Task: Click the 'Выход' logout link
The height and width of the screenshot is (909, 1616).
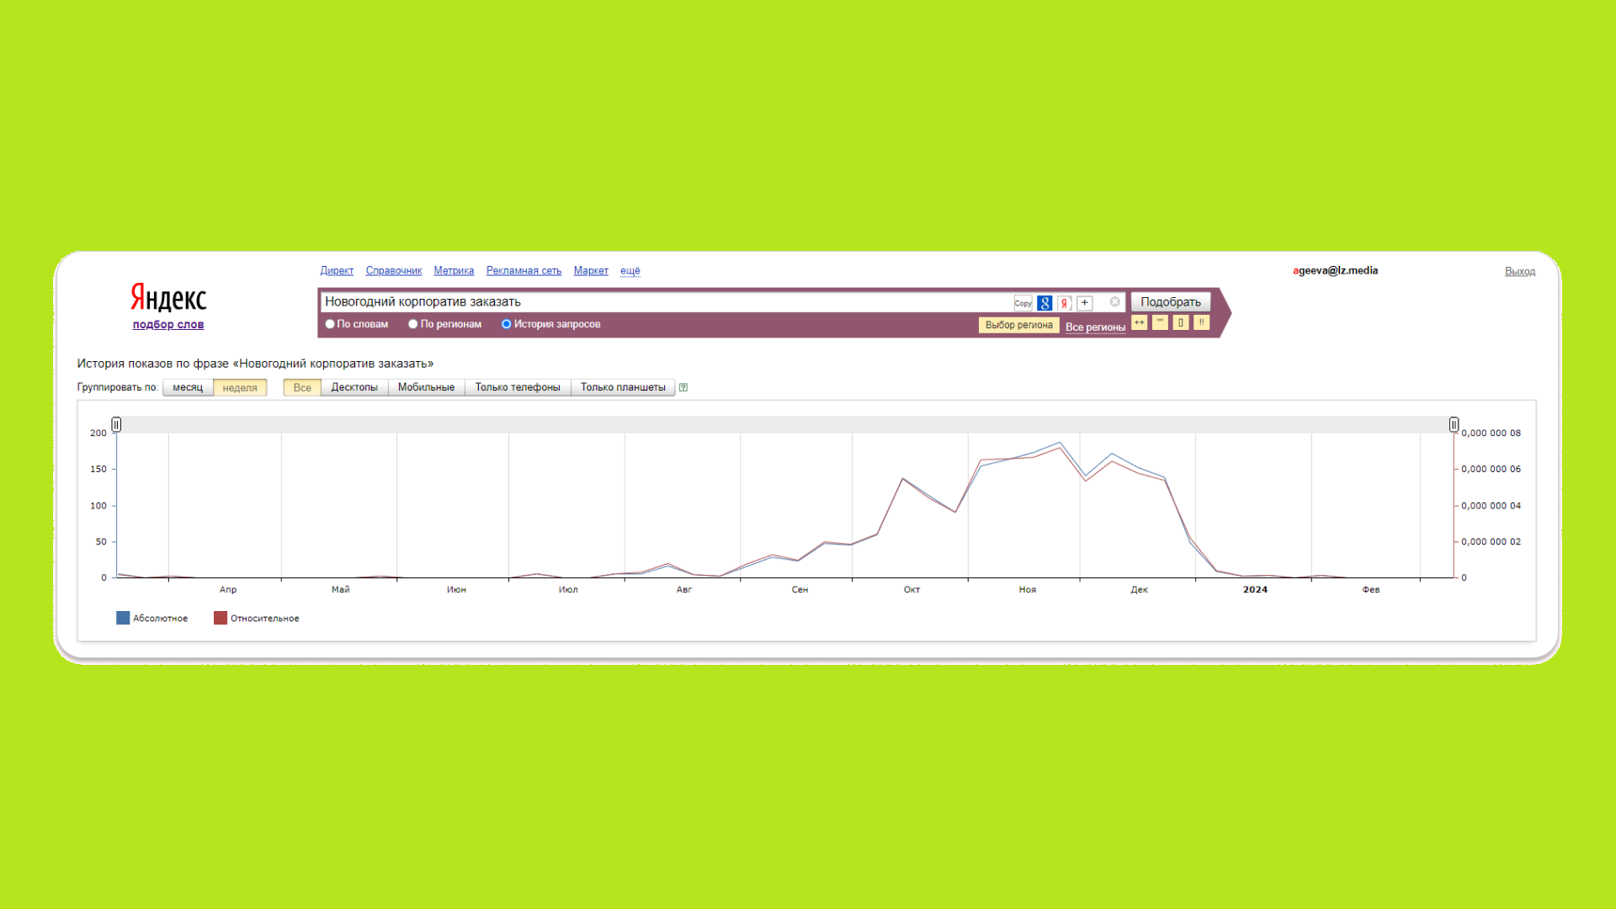Action: (1520, 271)
